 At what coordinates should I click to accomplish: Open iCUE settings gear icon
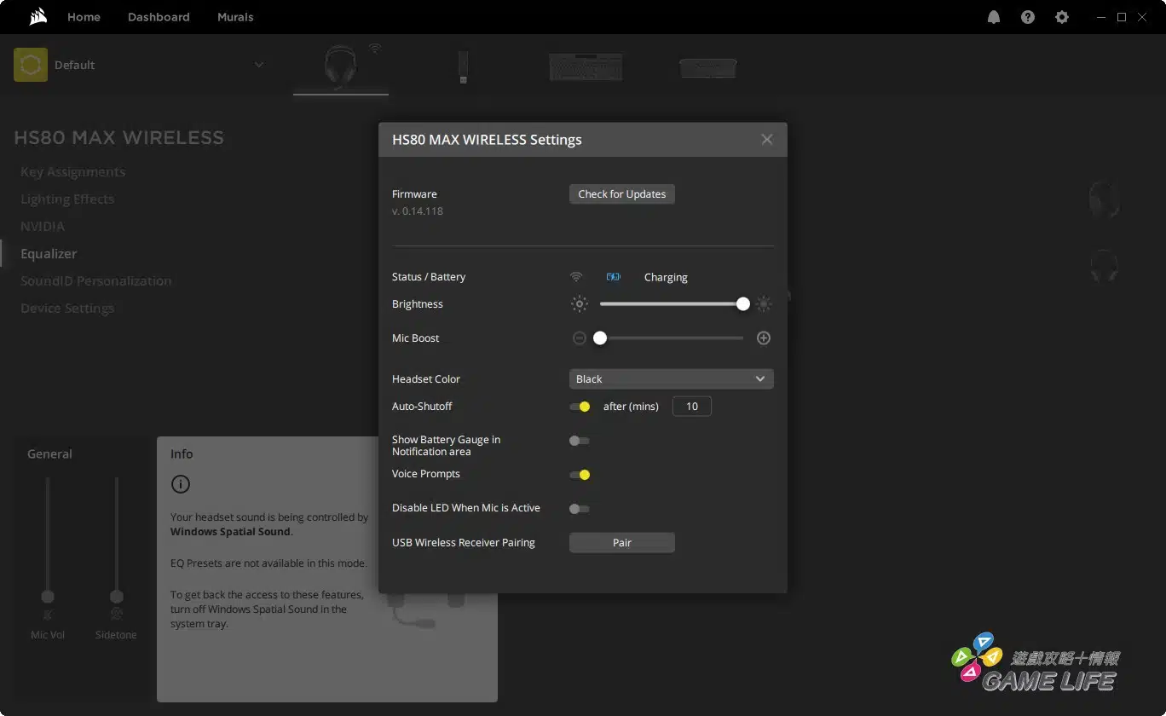(x=1061, y=17)
